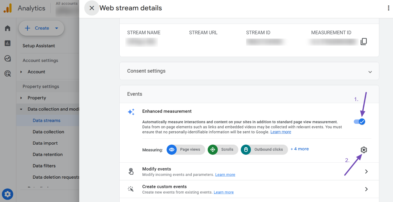Expand the Consent settings section
The height and width of the screenshot is (202, 393).
(370, 72)
